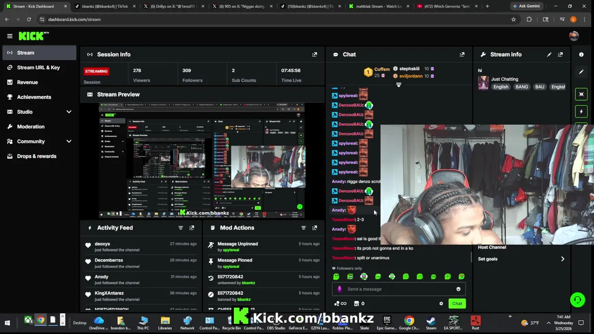594x334 pixels.
Task: Click the green Chat send button
Action: click(457, 303)
